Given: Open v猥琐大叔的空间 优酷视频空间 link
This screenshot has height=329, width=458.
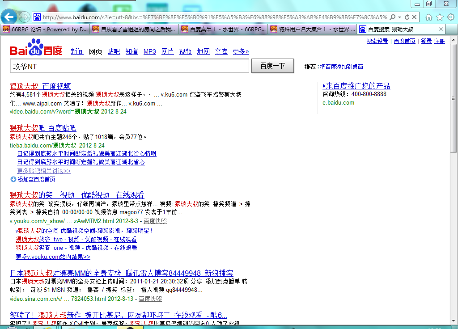Looking at the screenshot, I should 85,231.
